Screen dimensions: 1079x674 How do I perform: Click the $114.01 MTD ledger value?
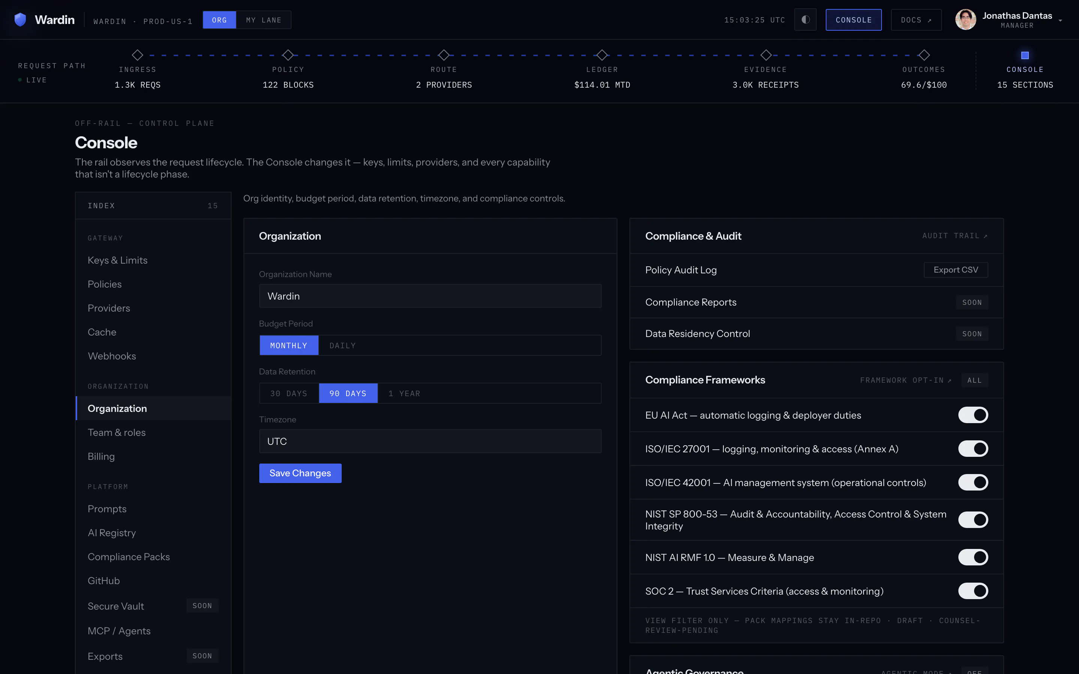pos(602,85)
